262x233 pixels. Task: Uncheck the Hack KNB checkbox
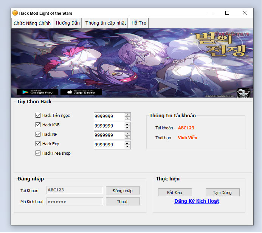[38, 125]
